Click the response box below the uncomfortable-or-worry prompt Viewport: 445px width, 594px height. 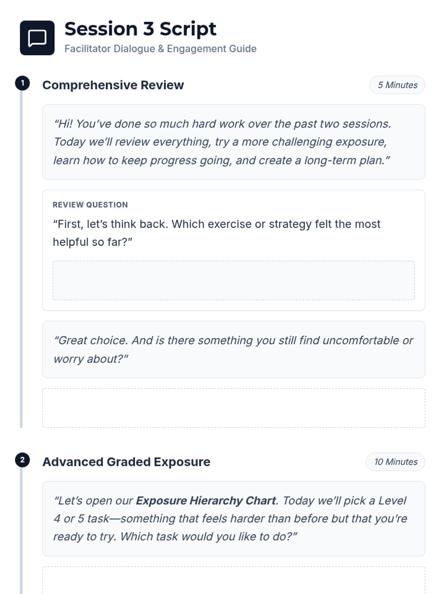pos(234,408)
